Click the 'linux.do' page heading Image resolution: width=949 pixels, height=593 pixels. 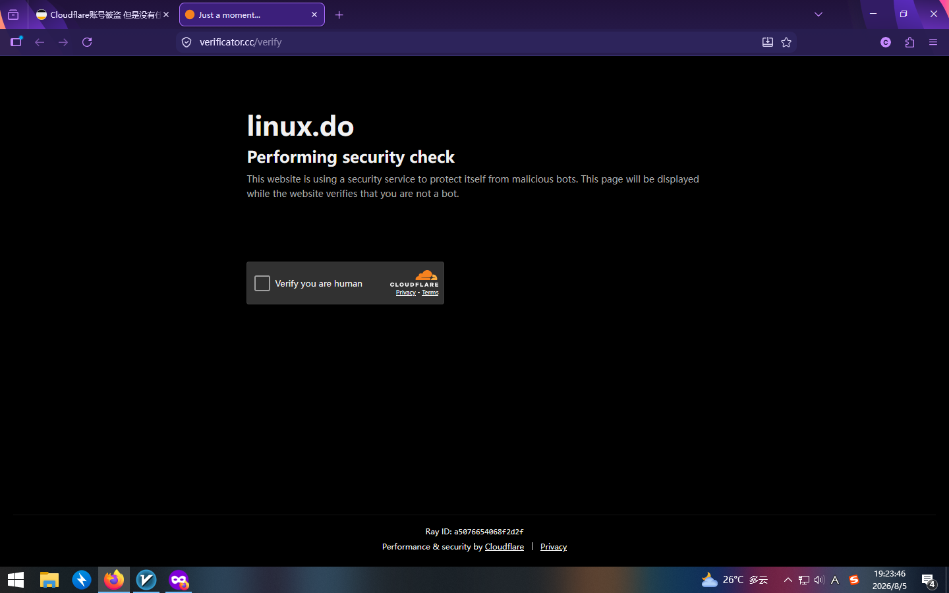tap(301, 126)
